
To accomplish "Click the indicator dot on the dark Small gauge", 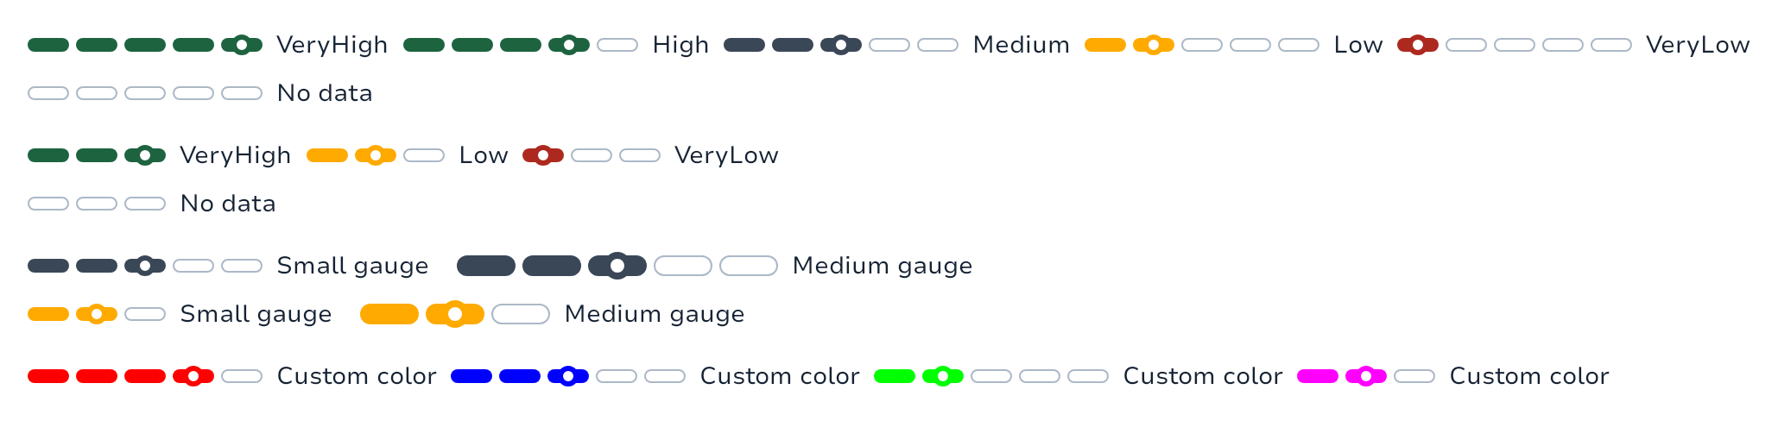I will pyautogui.click(x=145, y=266).
